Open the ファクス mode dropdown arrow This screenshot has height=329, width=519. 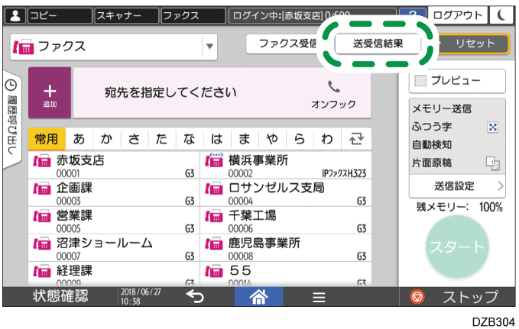click(x=209, y=47)
